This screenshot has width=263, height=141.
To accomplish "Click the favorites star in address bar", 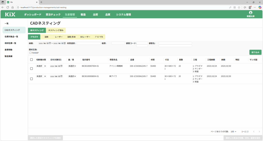I will (239, 7).
